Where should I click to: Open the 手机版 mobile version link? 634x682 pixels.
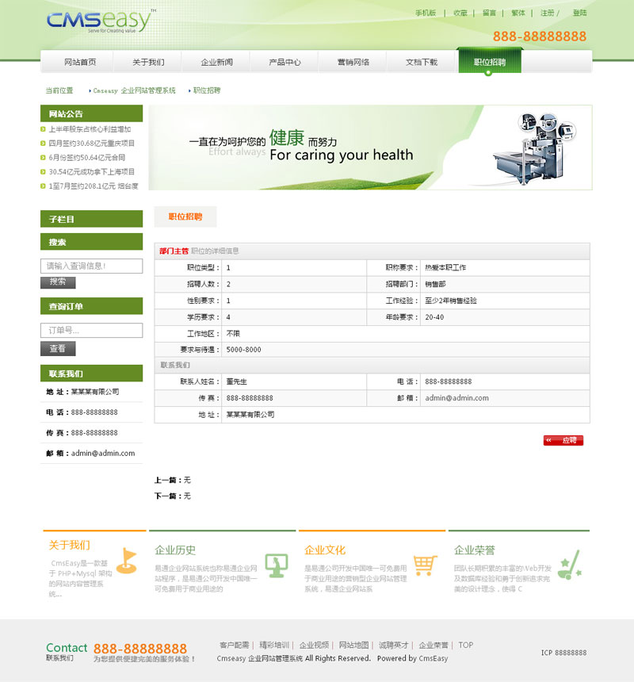(x=426, y=13)
